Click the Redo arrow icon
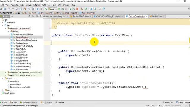Viewport: 190px width, 107px height. click(13, 9)
